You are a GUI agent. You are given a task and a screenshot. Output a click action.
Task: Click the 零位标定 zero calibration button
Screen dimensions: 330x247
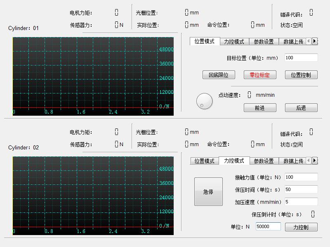[x=260, y=75]
